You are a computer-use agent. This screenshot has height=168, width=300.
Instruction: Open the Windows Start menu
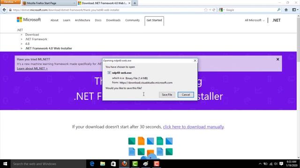5,164
